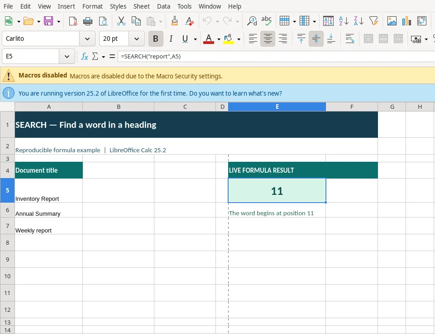The width and height of the screenshot is (435, 334).
Task: Open background color dropdown arrow
Action: click(239, 39)
